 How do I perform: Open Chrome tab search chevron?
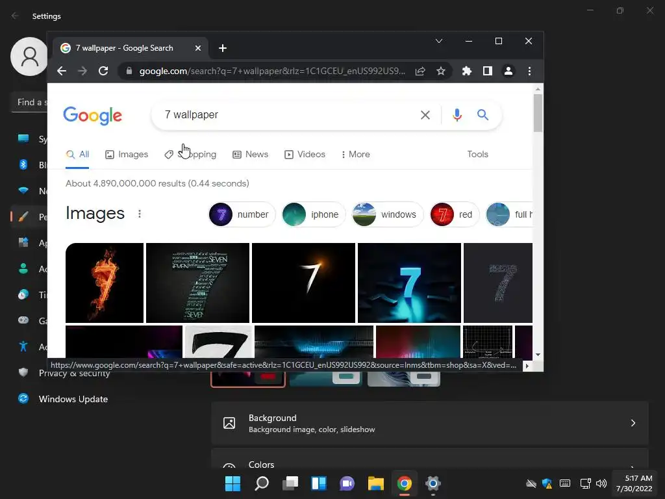pos(439,41)
